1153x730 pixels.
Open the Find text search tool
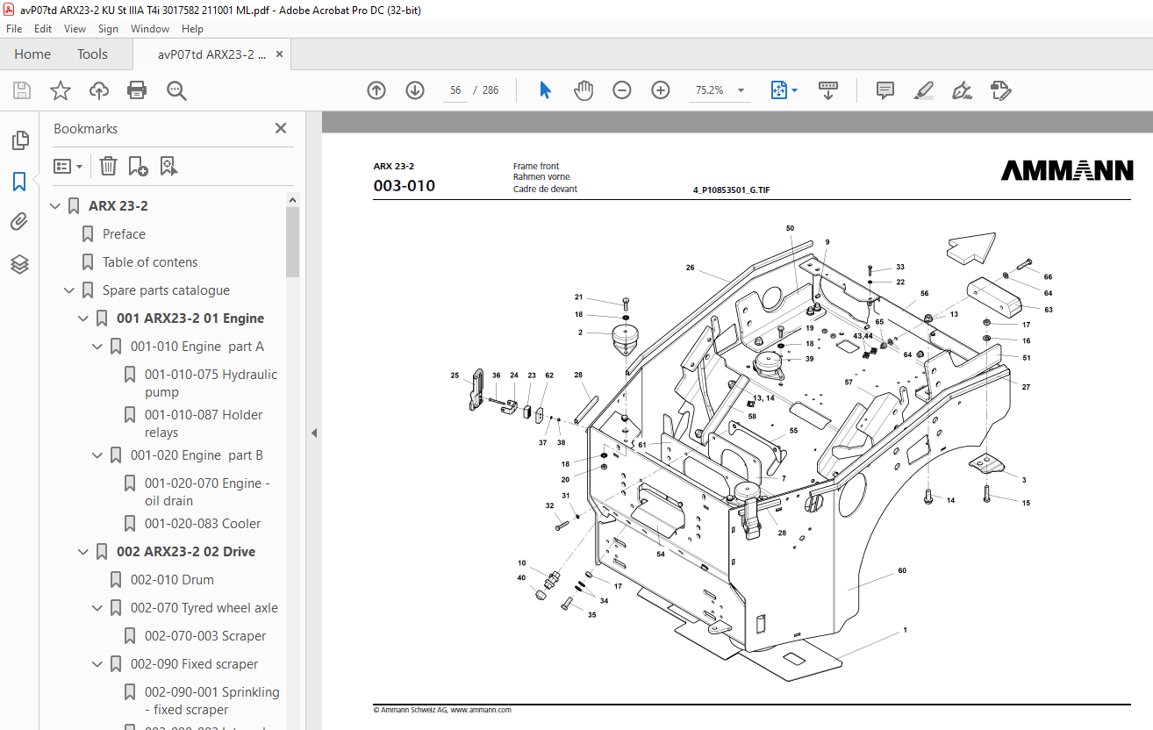pyautogui.click(x=177, y=90)
